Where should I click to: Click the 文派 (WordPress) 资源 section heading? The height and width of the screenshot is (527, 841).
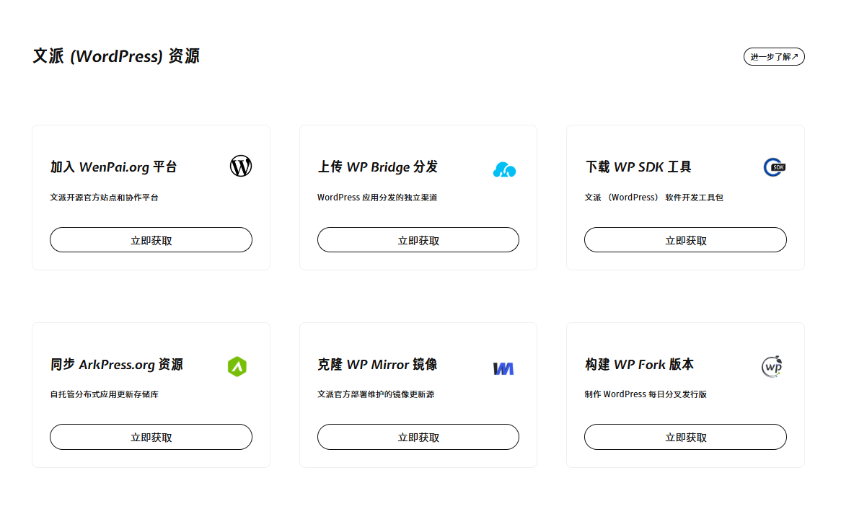[x=116, y=56]
